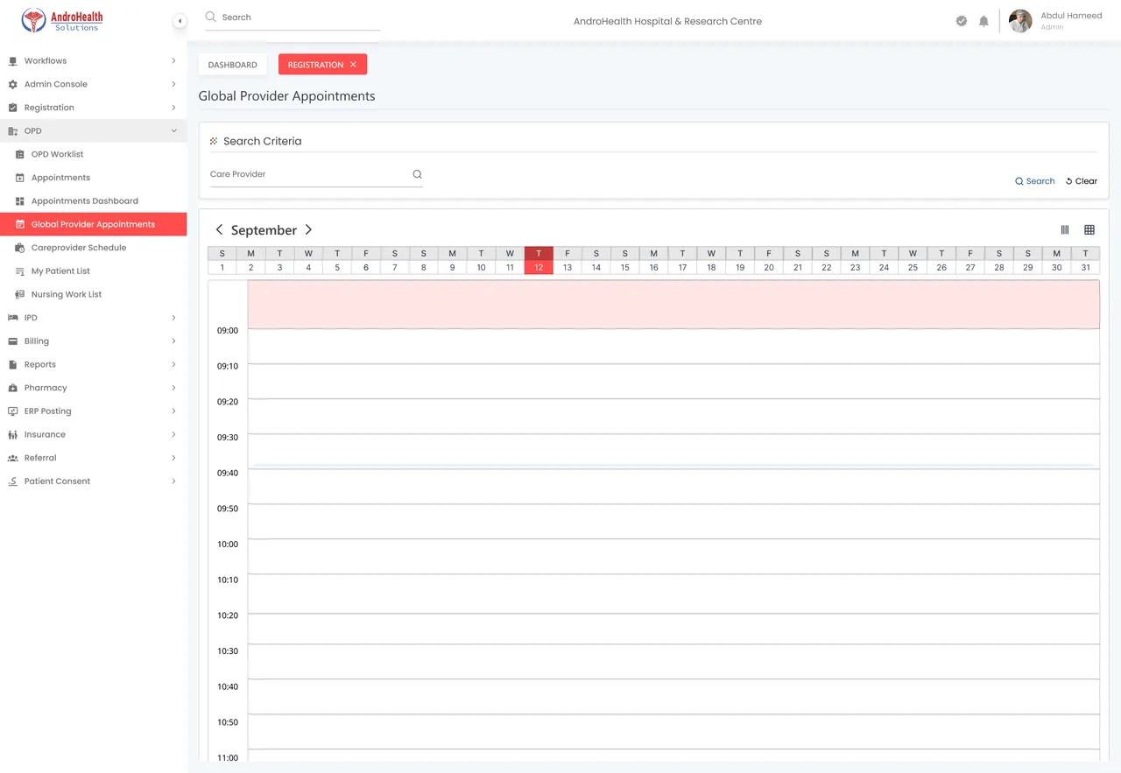The image size is (1121, 773).
Task: Select Global Provider Appointments menu item
Action: click(x=94, y=224)
